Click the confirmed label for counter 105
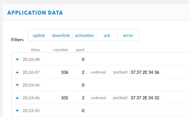 pyautogui.click(x=98, y=98)
